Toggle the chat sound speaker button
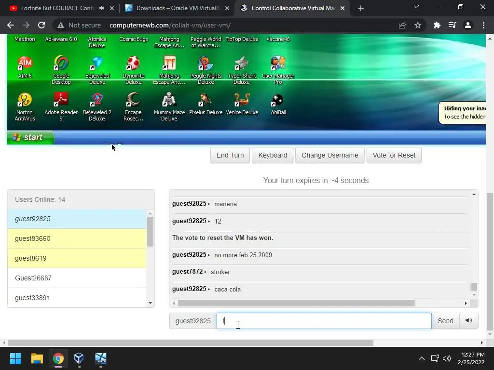The height and width of the screenshot is (370, 494). coord(469,320)
